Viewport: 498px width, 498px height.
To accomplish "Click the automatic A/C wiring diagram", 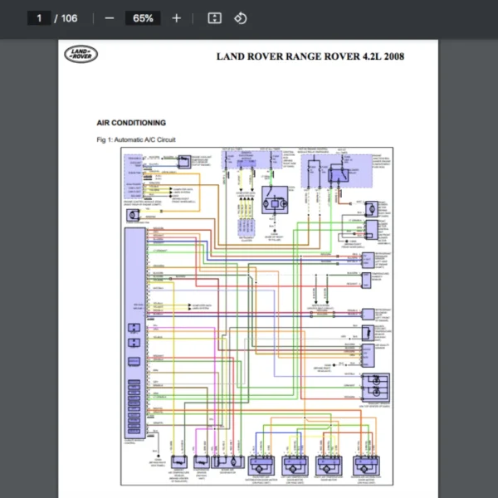I will (x=256, y=316).
